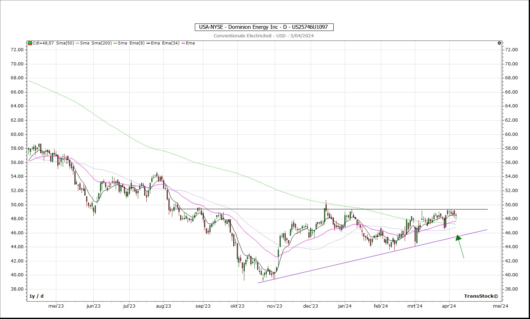Screen dimensions: 530x319
Task: Click the blue Sma(50) legend line marker
Action: [x=77, y=43]
